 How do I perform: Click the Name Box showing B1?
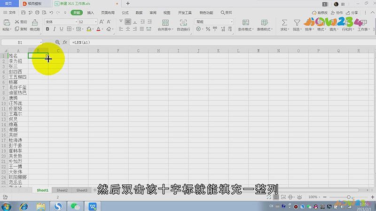[x=22, y=42]
